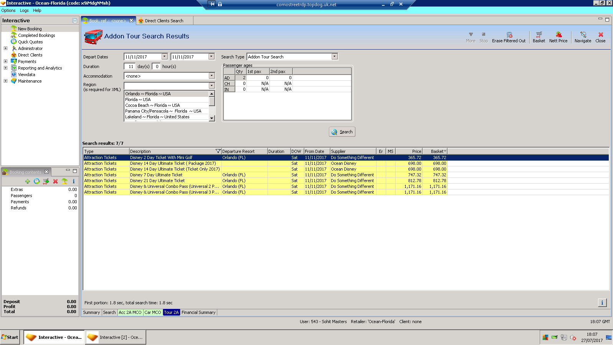
Task: Select Cocoa Beach ~ Florida ~ USA region
Action: 166,105
